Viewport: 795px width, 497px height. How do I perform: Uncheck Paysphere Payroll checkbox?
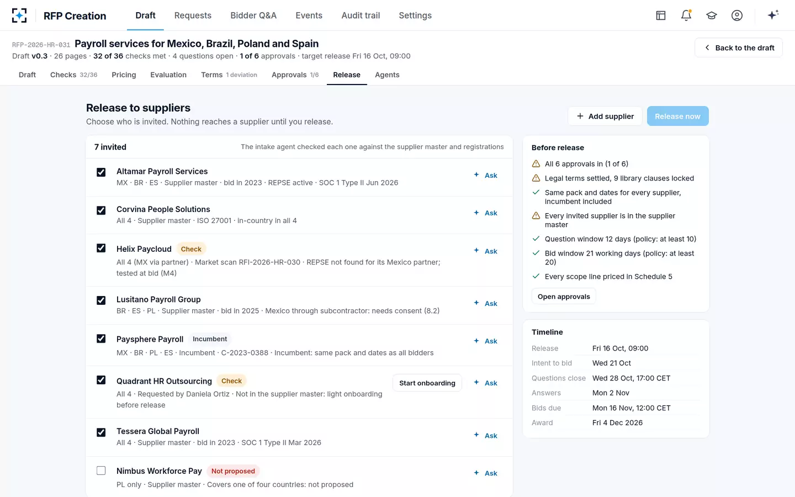[x=101, y=339]
